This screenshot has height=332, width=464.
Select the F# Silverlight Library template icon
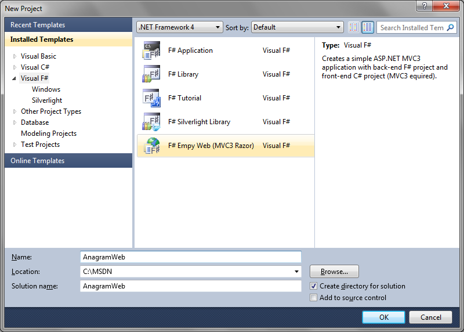point(151,122)
